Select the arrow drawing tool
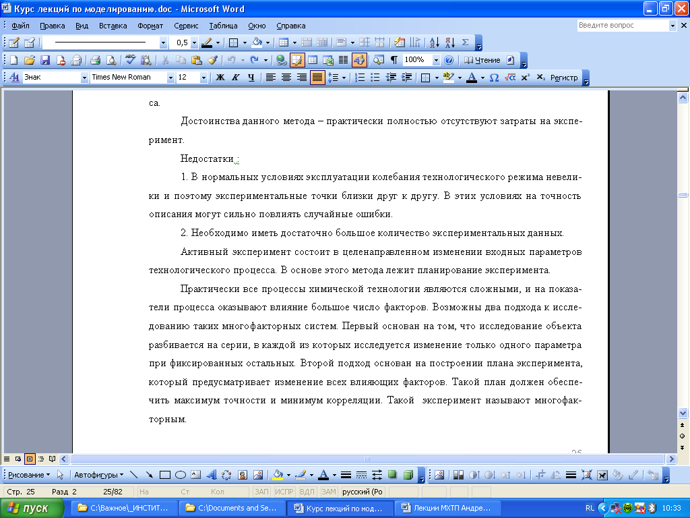Viewport: 690px width, 518px height. (149, 475)
